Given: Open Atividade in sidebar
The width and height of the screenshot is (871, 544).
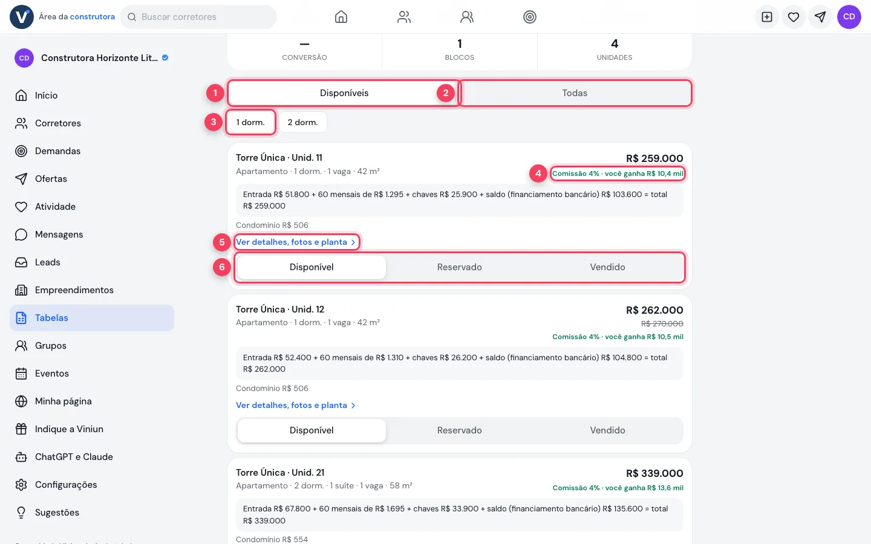Looking at the screenshot, I should 92,207.
